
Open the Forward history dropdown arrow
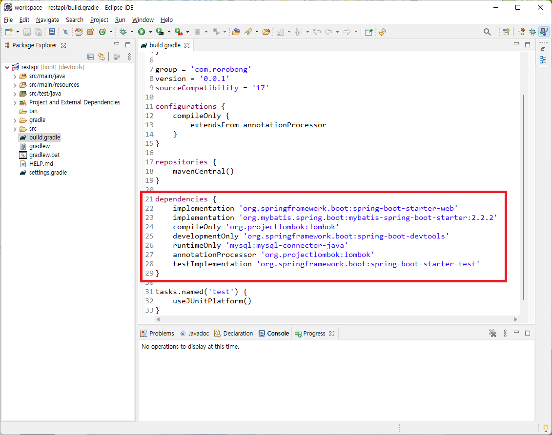point(356,32)
